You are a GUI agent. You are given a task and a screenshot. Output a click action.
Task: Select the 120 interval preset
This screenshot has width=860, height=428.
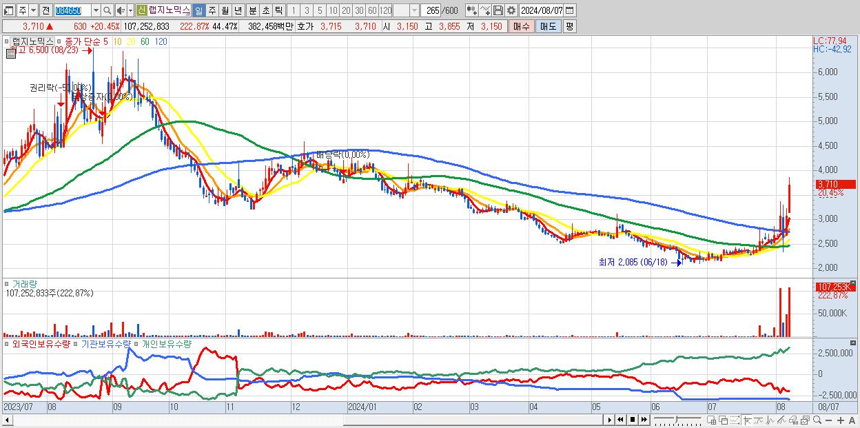pos(386,10)
